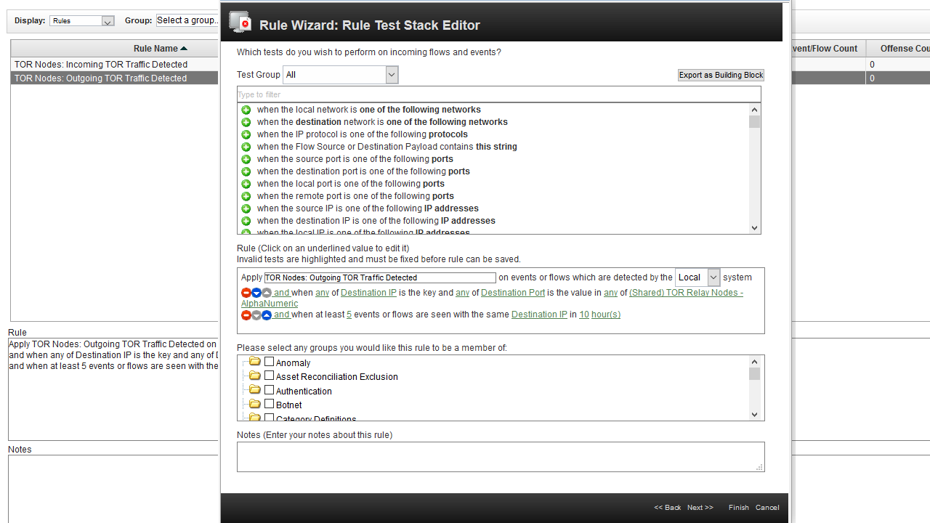Remove the Destination IP key test with the red minus icon
Image resolution: width=930 pixels, height=523 pixels.
coord(246,293)
